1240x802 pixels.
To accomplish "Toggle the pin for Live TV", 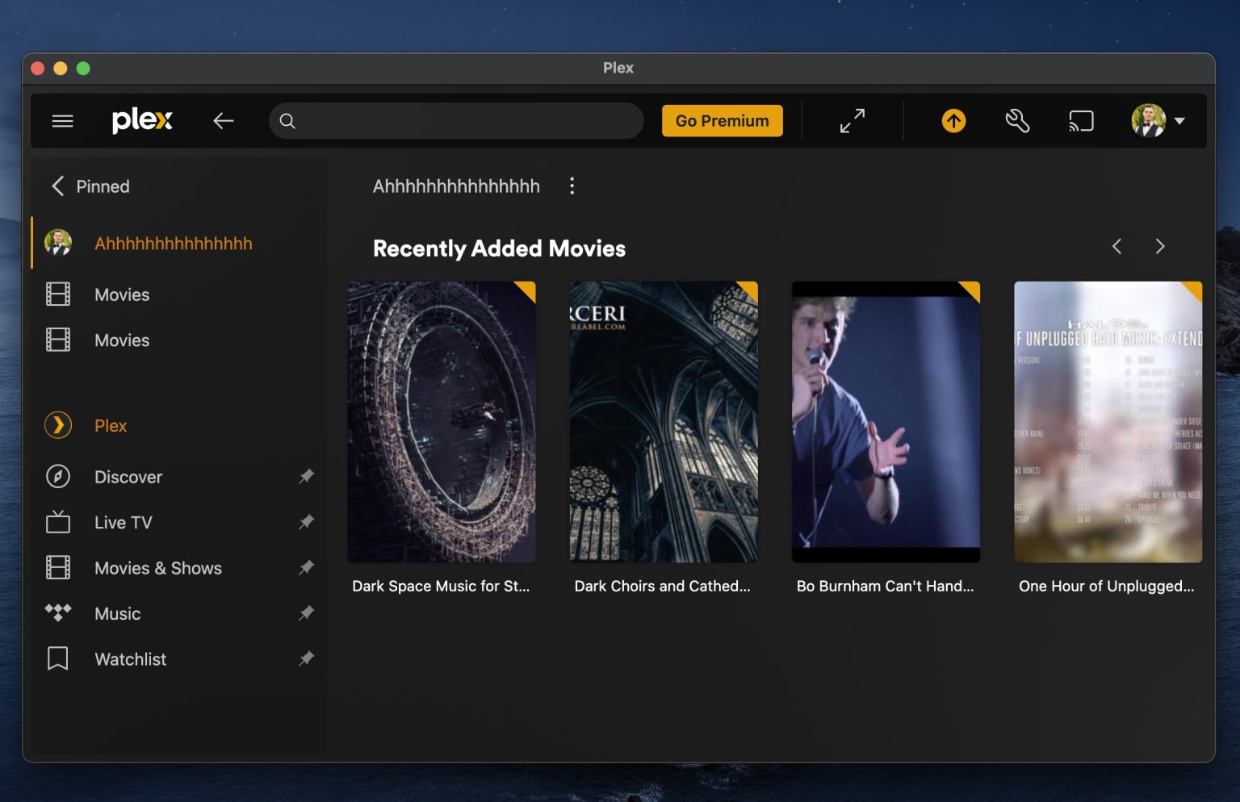I will 306,522.
